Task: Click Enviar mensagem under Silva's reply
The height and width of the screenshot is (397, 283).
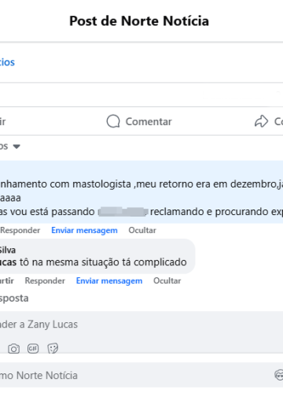Action: tap(109, 280)
